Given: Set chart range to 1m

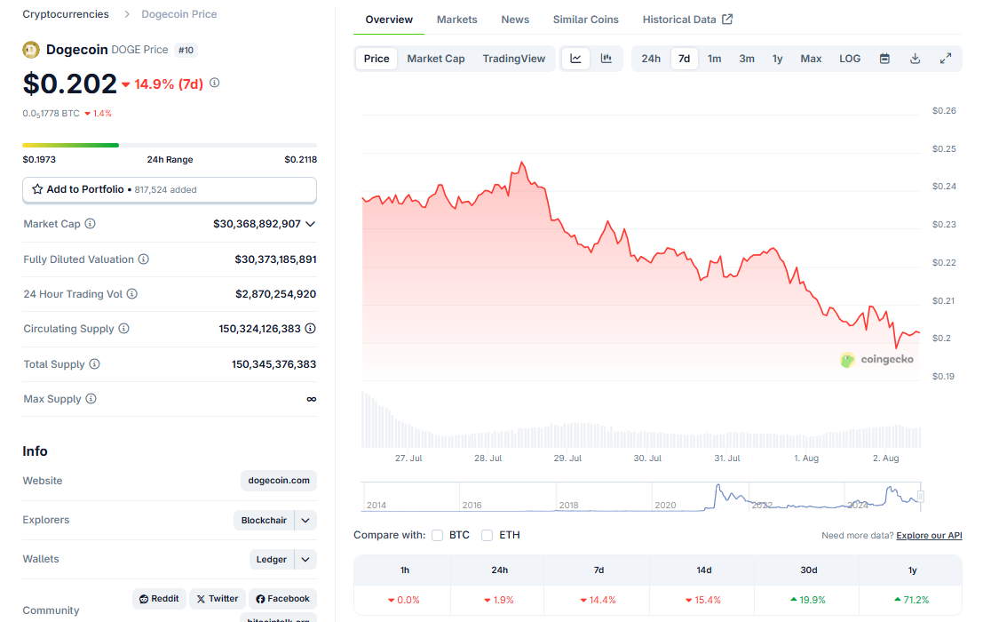Looking at the screenshot, I should click(x=715, y=59).
